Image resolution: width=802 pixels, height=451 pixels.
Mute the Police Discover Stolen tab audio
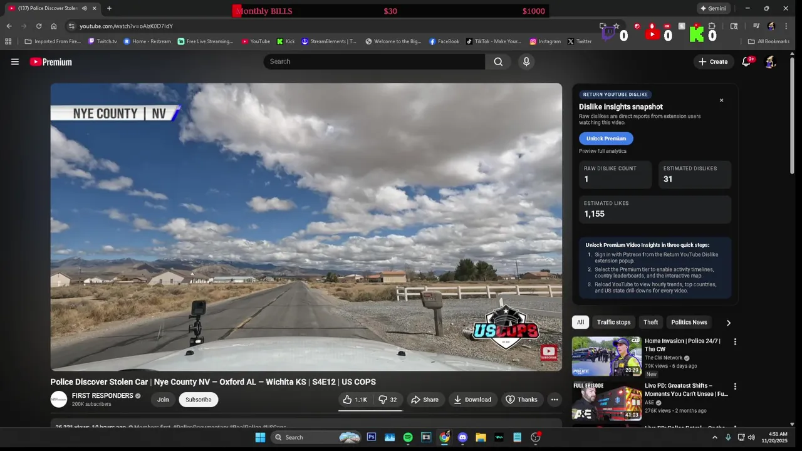(x=84, y=8)
